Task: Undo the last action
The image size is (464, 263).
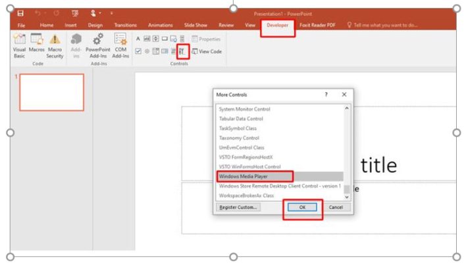Action: (38, 13)
